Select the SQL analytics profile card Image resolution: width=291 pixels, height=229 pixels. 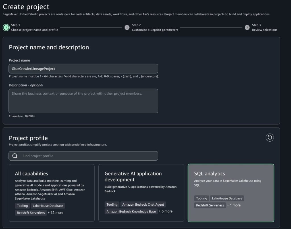tap(231, 193)
